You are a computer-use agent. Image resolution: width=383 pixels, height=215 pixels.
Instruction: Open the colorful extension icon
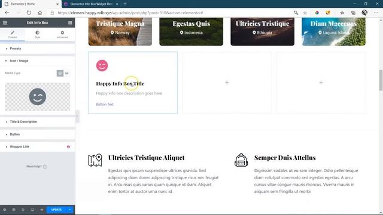[317, 13]
